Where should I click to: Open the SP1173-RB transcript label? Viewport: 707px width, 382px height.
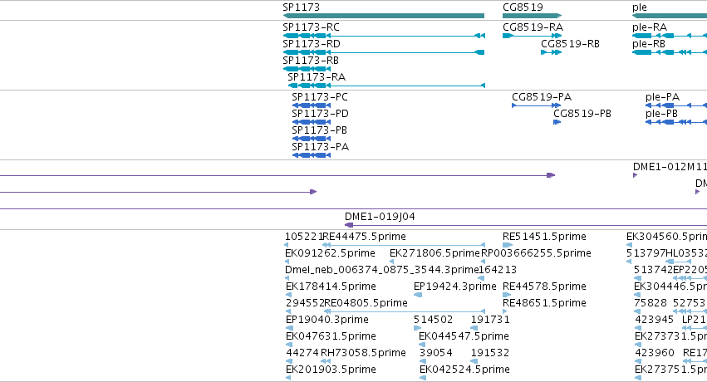[x=311, y=61]
